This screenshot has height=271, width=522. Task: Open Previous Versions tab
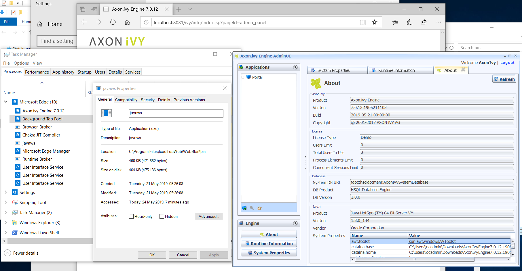point(189,100)
